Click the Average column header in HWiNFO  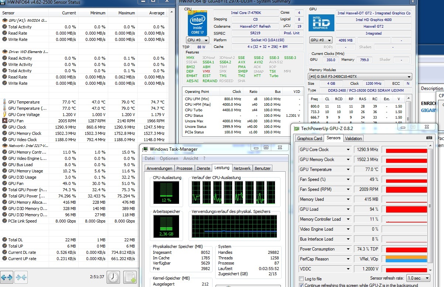[152, 13]
